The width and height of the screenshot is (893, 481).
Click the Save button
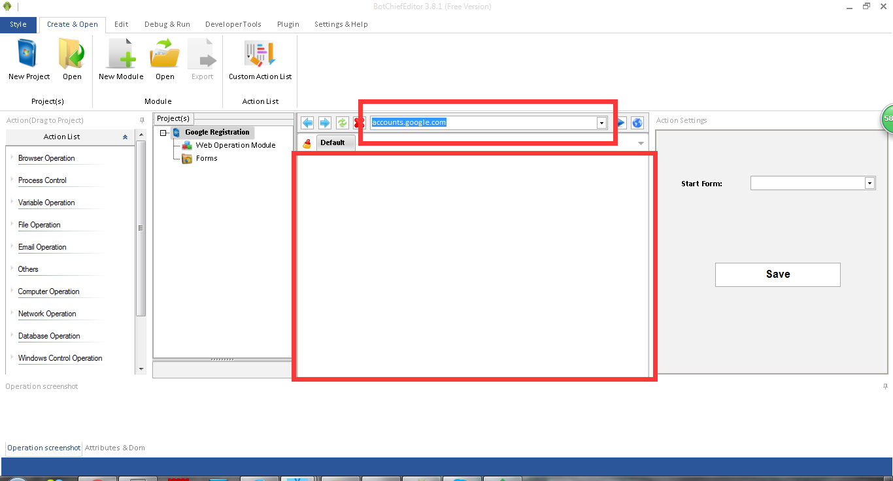[777, 274]
